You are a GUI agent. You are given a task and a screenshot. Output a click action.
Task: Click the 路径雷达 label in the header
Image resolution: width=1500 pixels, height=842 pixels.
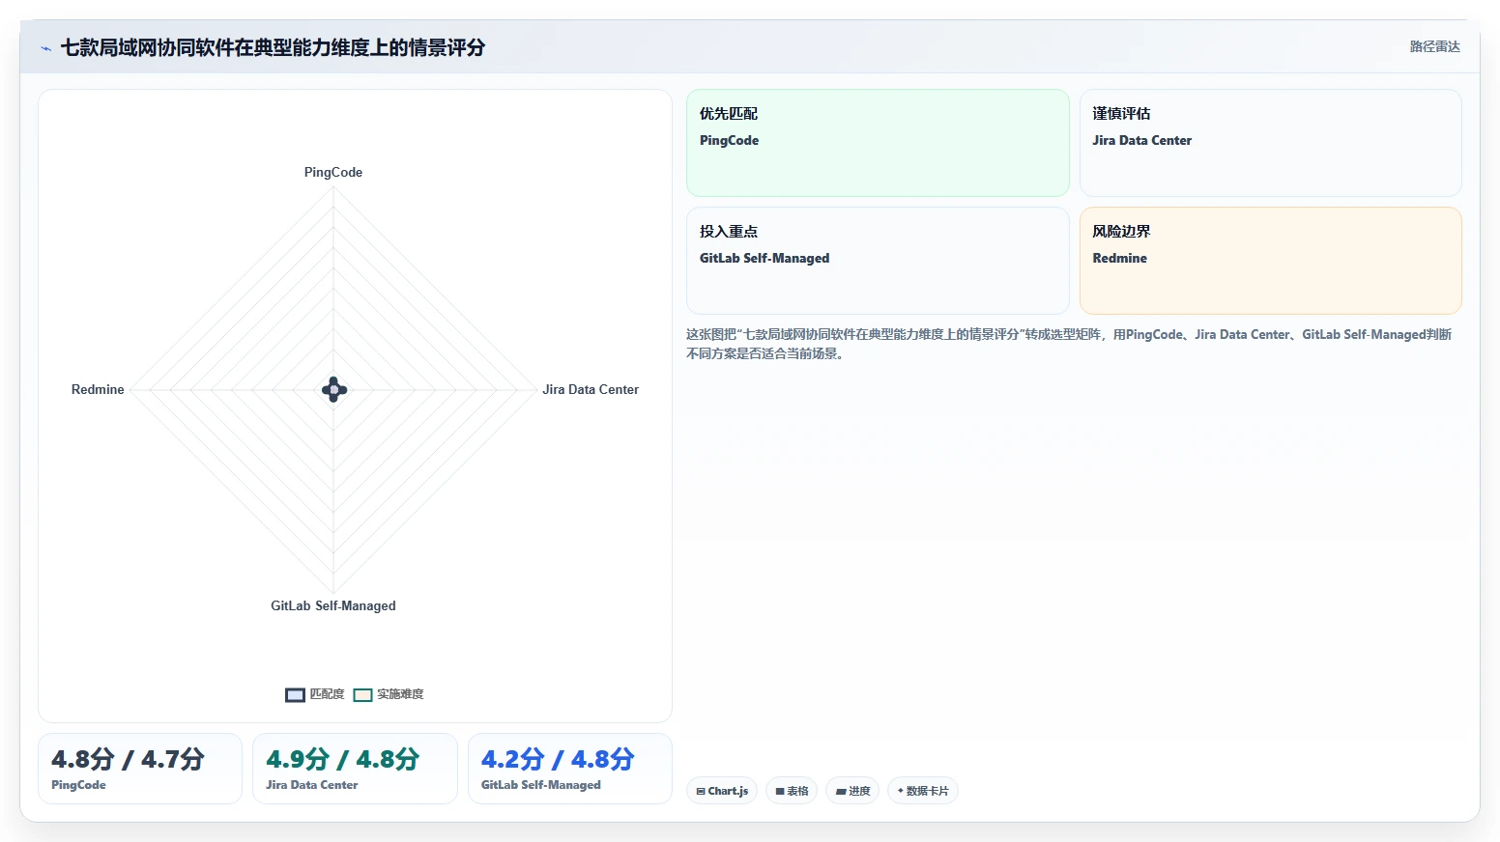(1434, 46)
